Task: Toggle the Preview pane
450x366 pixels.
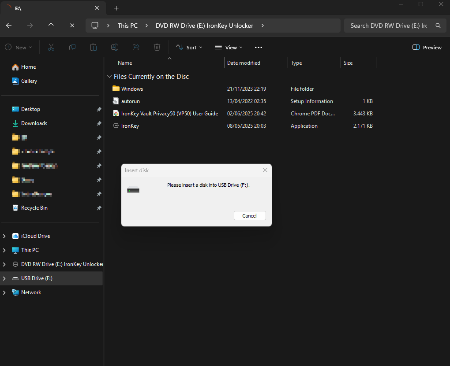Action: (x=427, y=47)
